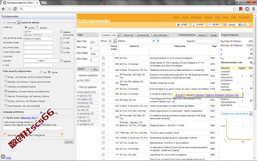Open Citations by Article Rank chart dropdown

click(x=251, y=114)
